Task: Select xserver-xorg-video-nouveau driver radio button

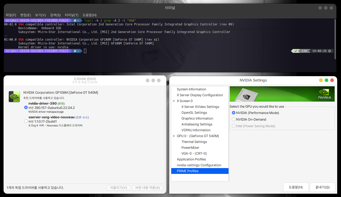Action: click(x=26, y=121)
